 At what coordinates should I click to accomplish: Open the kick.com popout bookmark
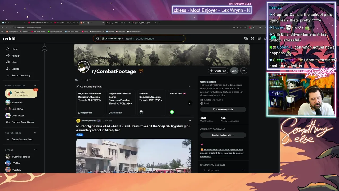[56, 32]
